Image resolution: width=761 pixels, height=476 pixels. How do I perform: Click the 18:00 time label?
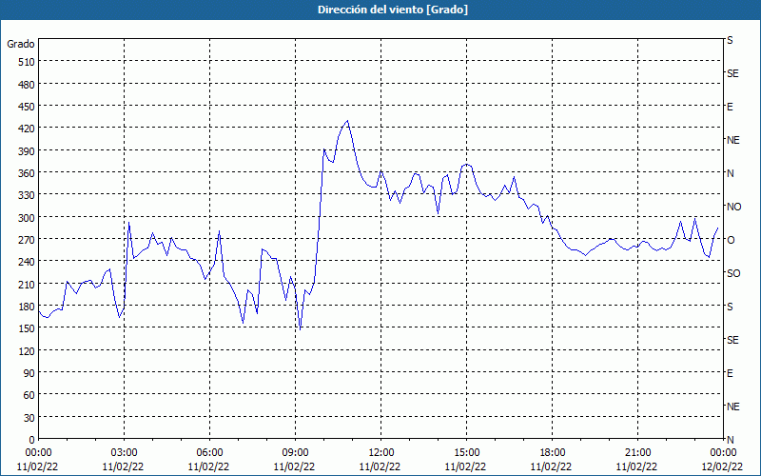point(552,452)
